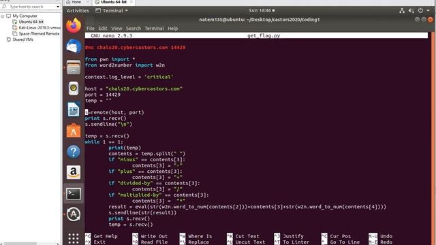Click the 'while 1 == 1:' line
The width and height of the screenshot is (436, 245).
pyautogui.click(x=104, y=142)
